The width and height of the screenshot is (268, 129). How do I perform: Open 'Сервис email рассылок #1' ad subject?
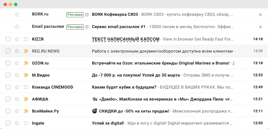(119, 27)
